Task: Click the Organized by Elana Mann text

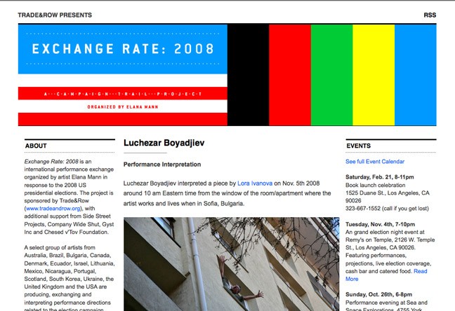Action: coord(123,107)
